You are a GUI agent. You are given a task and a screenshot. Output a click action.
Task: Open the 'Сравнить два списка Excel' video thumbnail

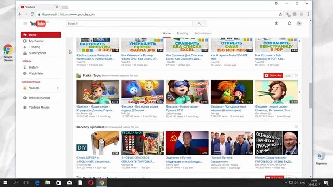click(187, 45)
